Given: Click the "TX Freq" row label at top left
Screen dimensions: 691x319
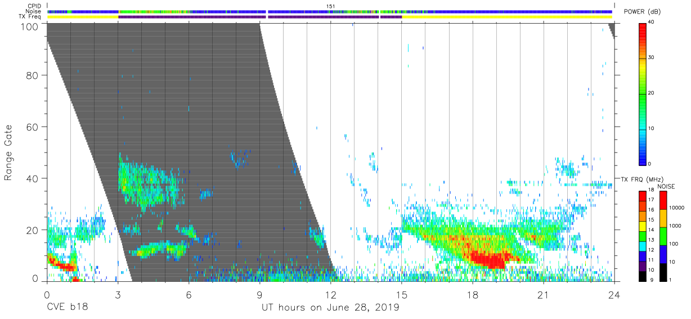Looking at the screenshot, I should [30, 17].
